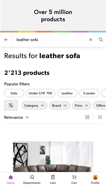106x189 pixels.
Task: Toggle the Leather filter chip
Action: click(67, 93)
